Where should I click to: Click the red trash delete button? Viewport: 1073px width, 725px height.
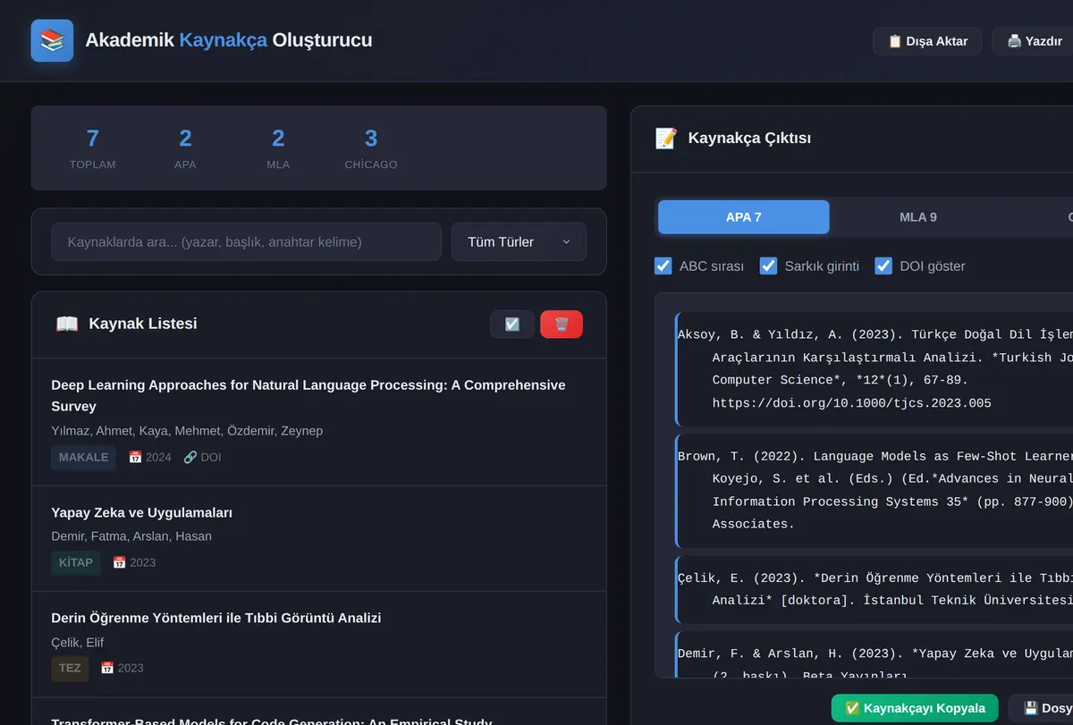click(x=562, y=325)
